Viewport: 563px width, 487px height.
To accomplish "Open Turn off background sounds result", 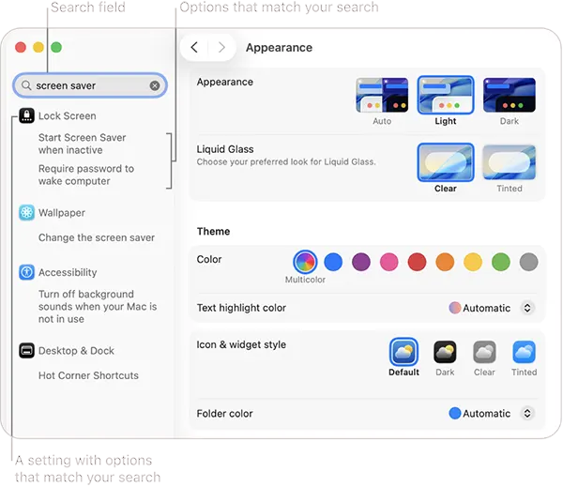I will pos(98,306).
